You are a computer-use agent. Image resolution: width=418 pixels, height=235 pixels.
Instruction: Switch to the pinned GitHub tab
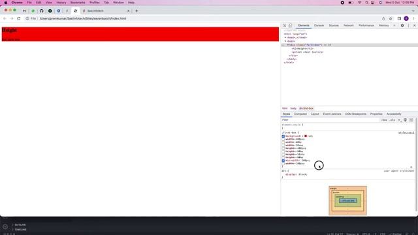42,11
